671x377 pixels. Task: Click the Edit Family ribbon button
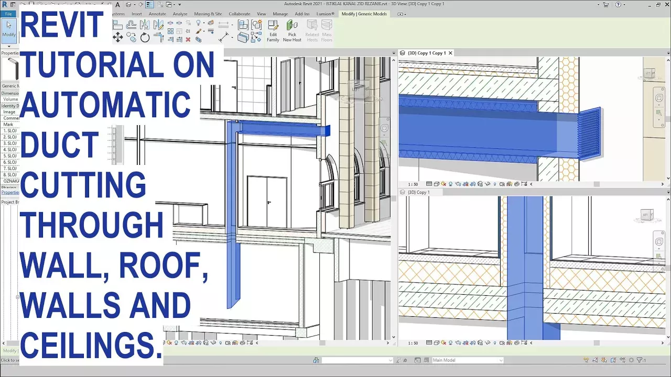(273, 31)
